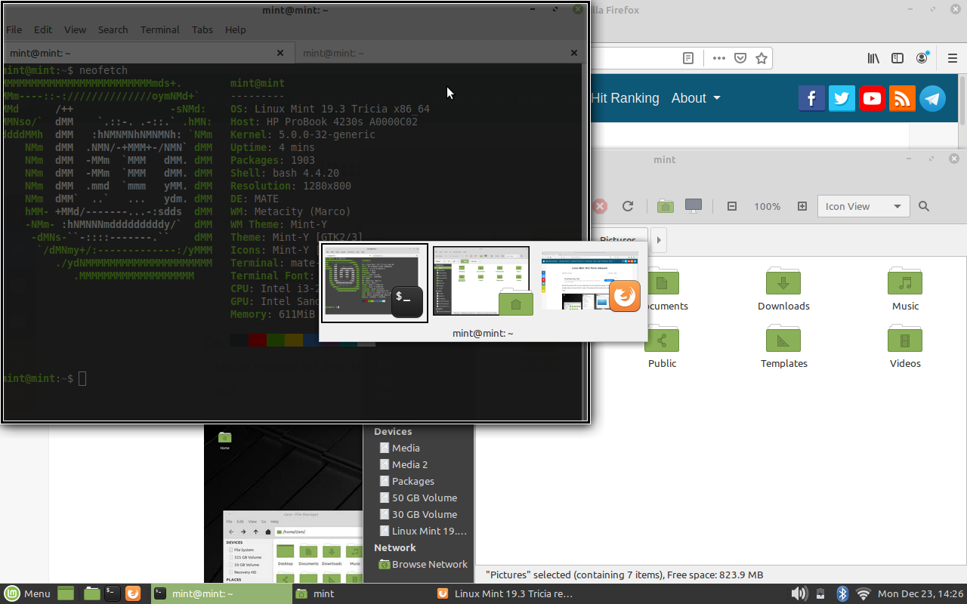The height and width of the screenshot is (604, 967).
Task: Click the Facebook icon on the webpage
Action: (811, 98)
